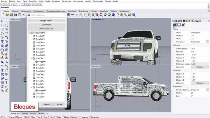Screen dimensions: 210x118
Task: Select the Text T tool
Action: (2, 70)
